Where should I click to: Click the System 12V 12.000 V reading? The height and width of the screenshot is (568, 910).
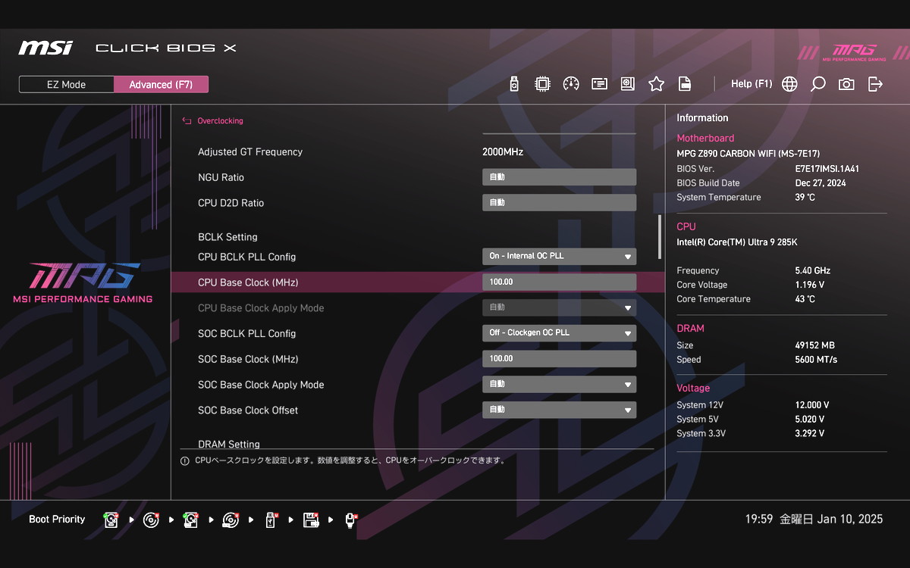(x=812, y=405)
